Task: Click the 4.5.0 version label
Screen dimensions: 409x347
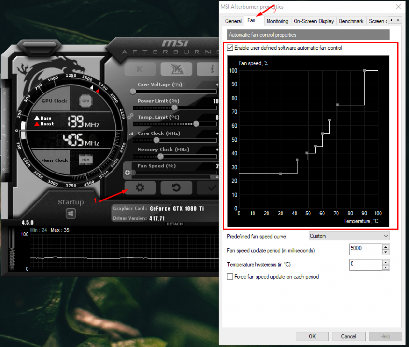Action: (28, 223)
